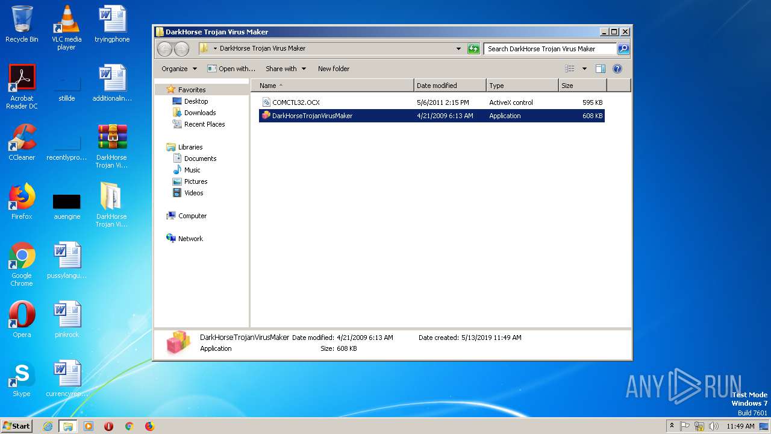Open media player taskbar icon
Image resolution: width=771 pixels, height=434 pixels.
89,426
